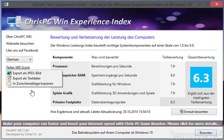Click the Festplatte score 6.3 cell
The width and height of the screenshot is (224, 140).
pos(173,102)
